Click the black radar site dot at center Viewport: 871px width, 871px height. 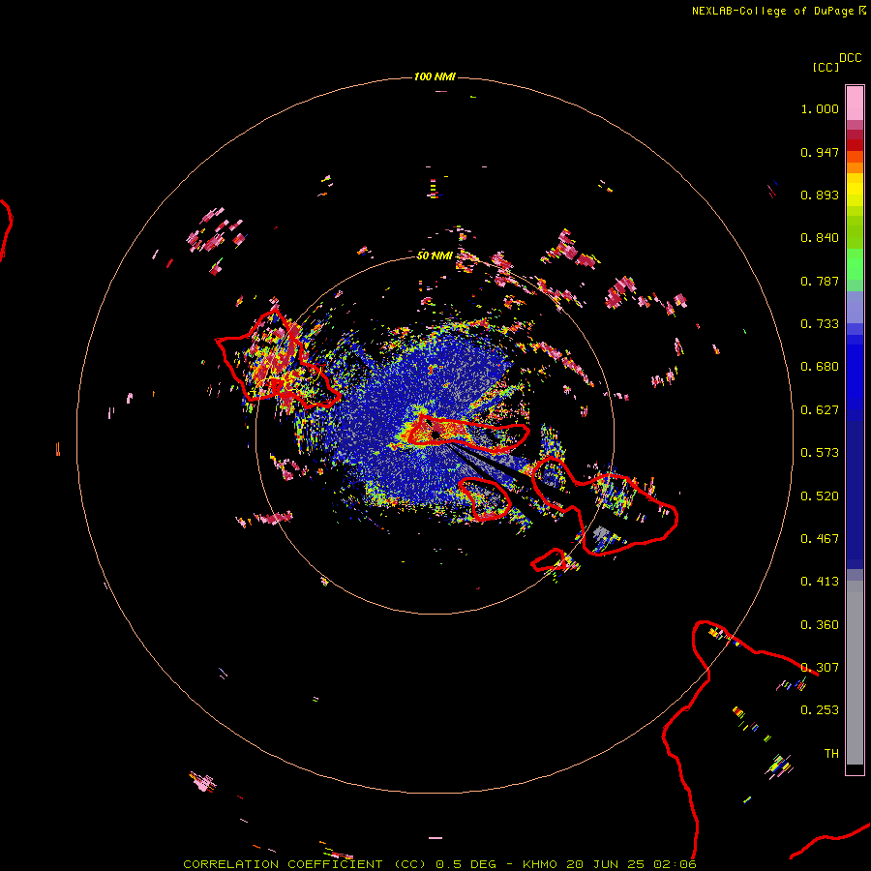(436, 434)
